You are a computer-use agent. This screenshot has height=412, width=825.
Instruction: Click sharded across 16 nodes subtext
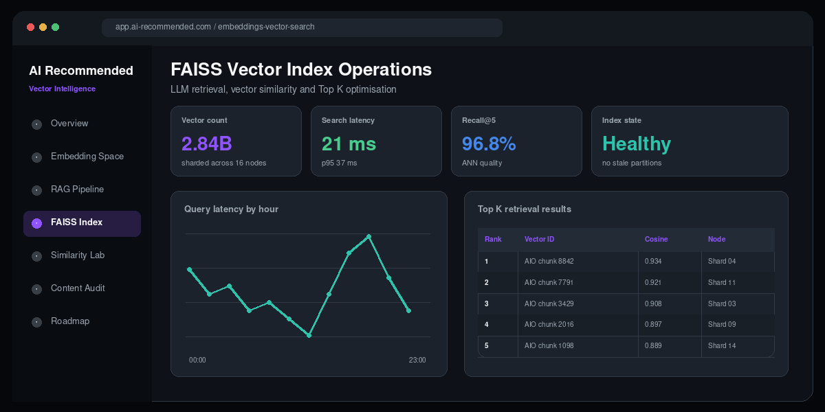click(223, 163)
